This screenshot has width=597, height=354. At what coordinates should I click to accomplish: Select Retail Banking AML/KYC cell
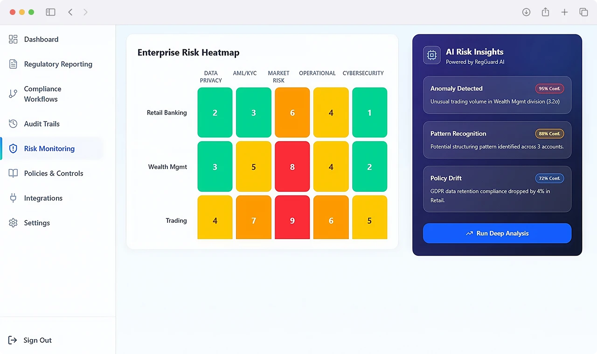pos(254,113)
